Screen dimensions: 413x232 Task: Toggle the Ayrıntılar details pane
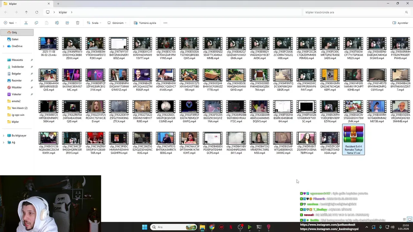coord(400,23)
